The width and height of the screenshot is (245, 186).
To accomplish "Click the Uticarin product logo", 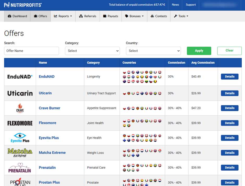I will coord(20,93).
